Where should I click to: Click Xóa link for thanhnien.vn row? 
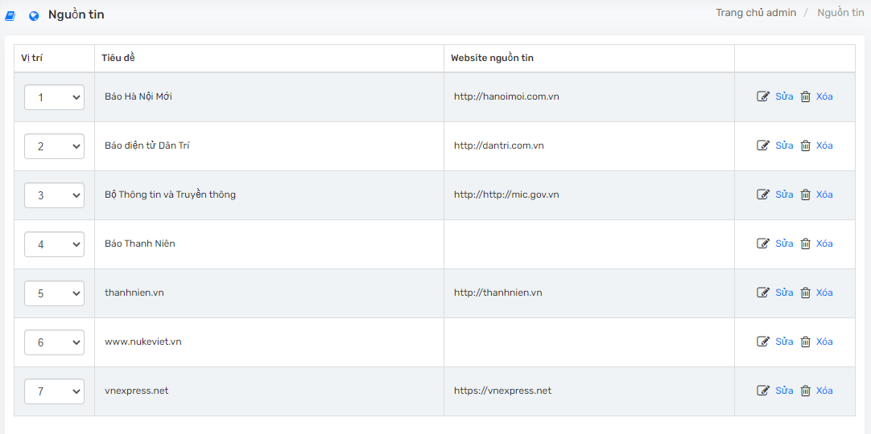click(x=824, y=293)
